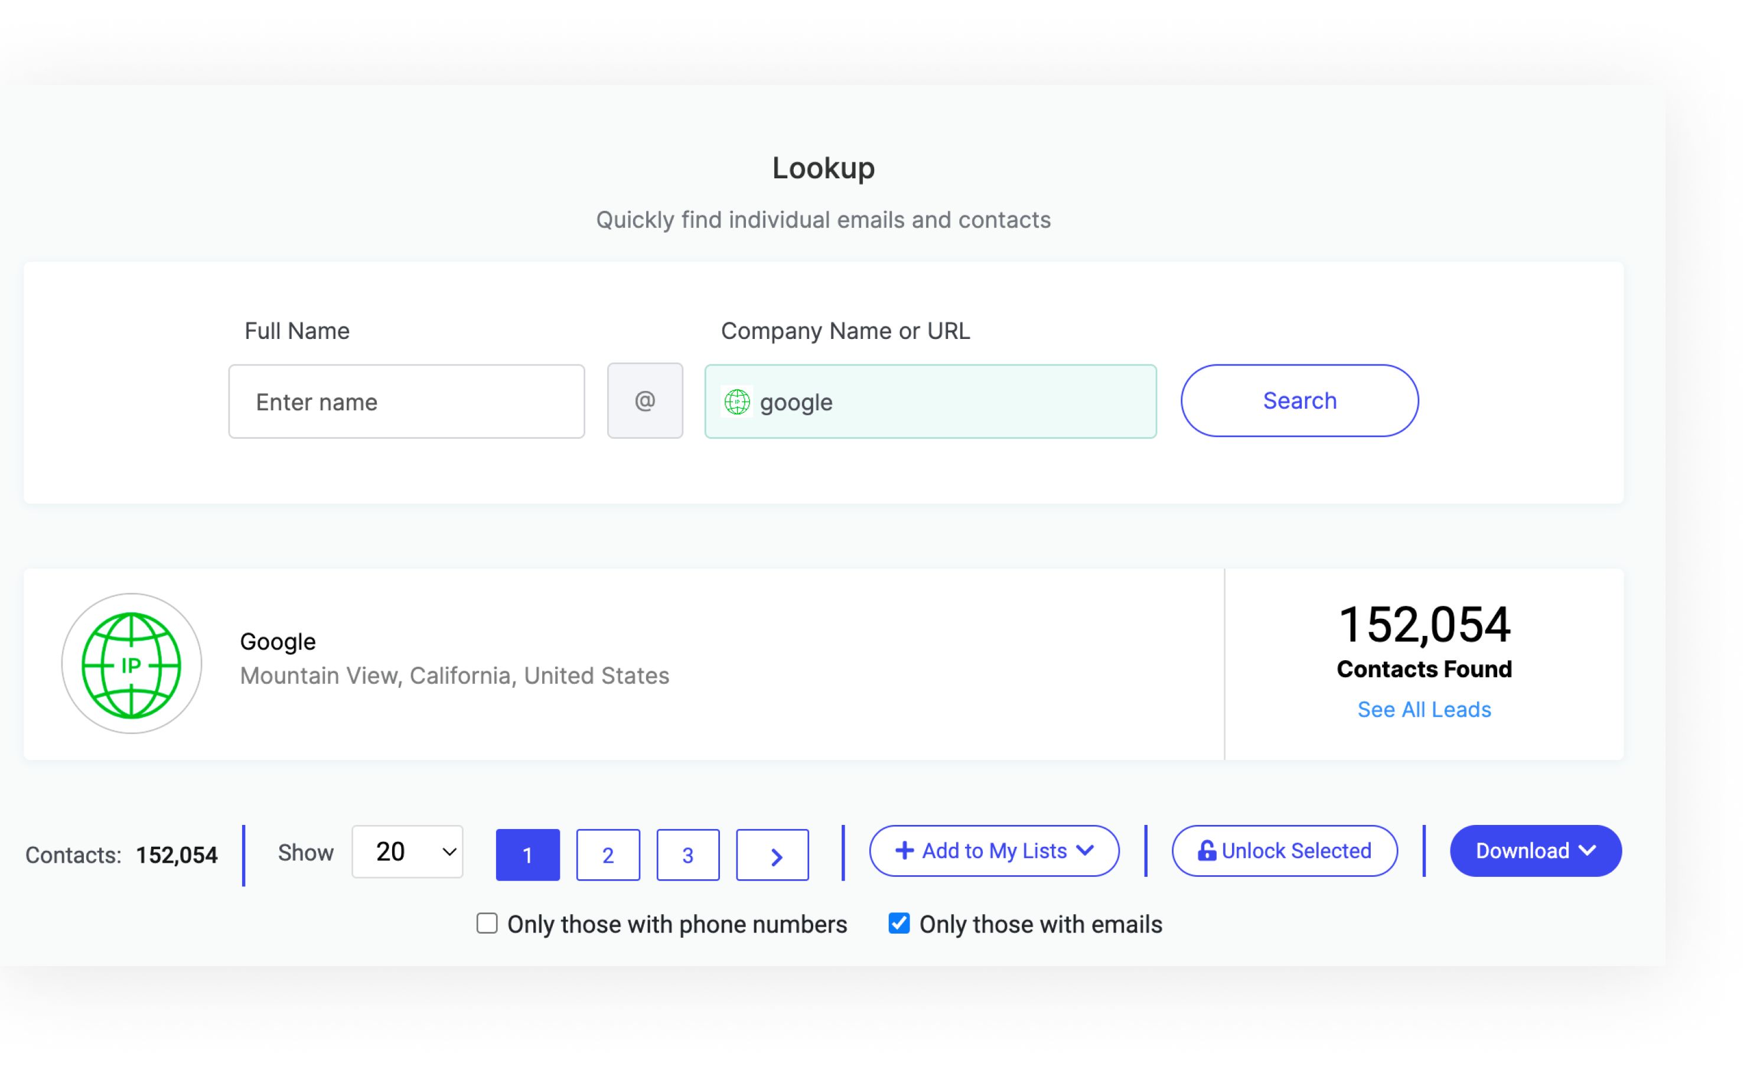Click the plus icon on Add to My Lists
1760x1070 pixels.
(x=904, y=851)
